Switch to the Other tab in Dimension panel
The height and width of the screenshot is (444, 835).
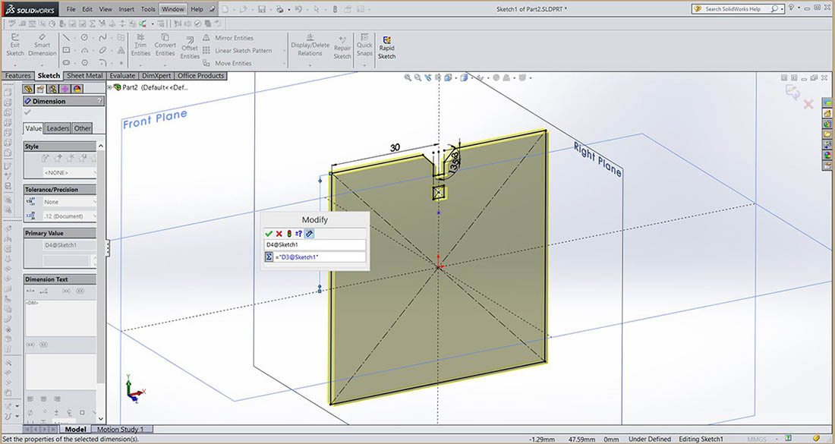pyautogui.click(x=82, y=128)
